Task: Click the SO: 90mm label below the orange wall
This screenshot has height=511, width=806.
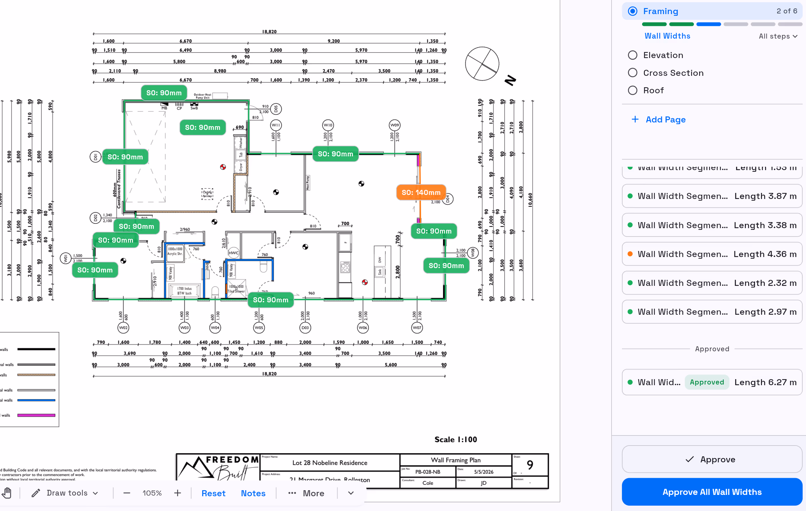Action: coord(434,231)
